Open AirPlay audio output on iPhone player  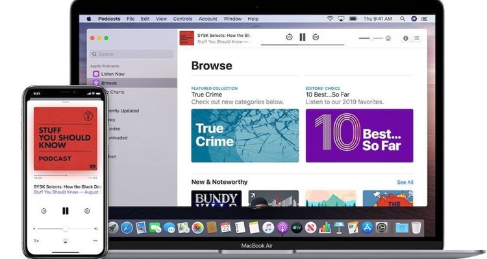coord(65,241)
